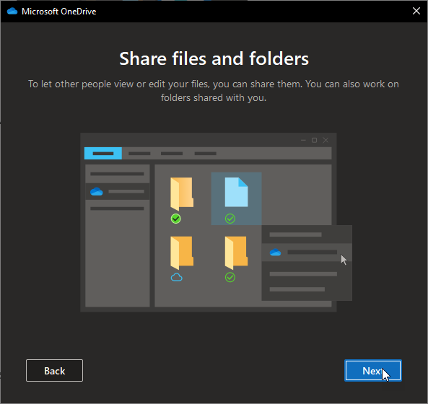Viewport: 428px width, 404px height.
Task: Click the illustrated window's maximize square
Action: (314, 140)
